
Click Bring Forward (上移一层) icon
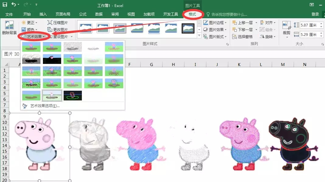(235, 23)
